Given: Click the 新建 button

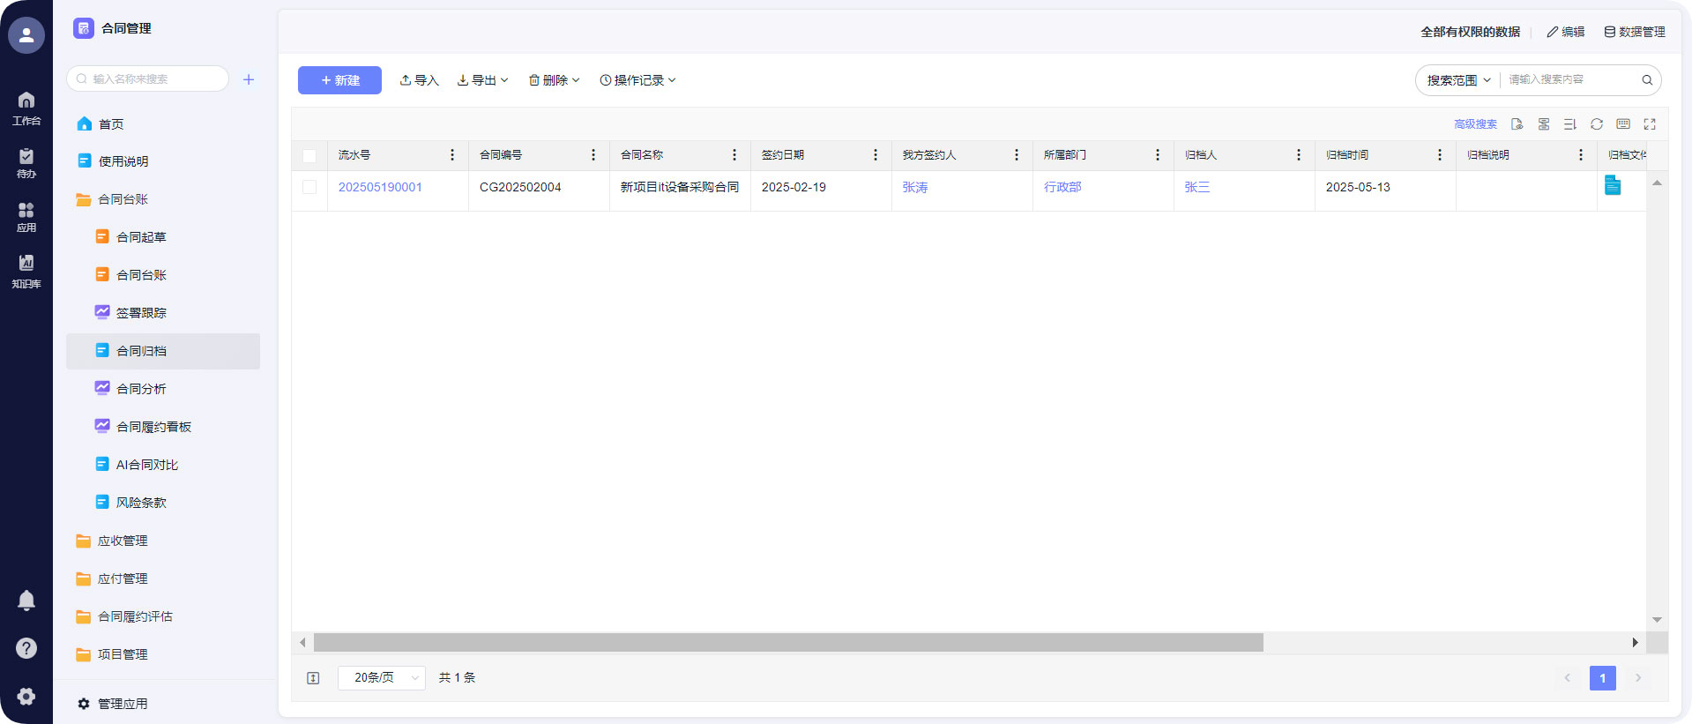Looking at the screenshot, I should tap(339, 80).
